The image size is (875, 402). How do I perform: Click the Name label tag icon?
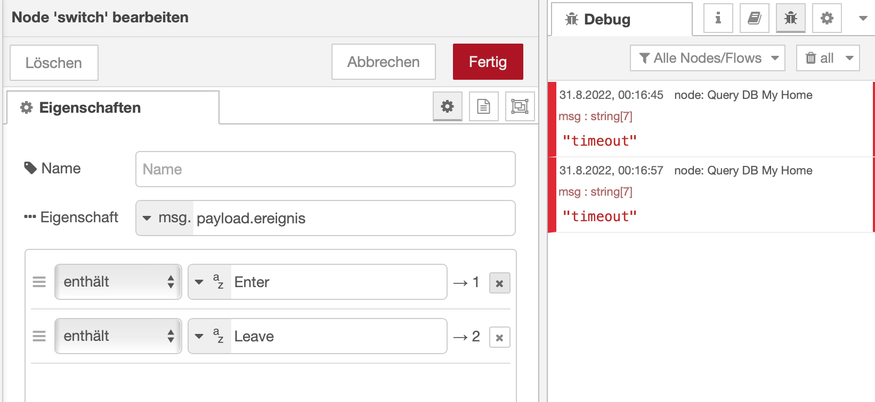[x=30, y=168]
